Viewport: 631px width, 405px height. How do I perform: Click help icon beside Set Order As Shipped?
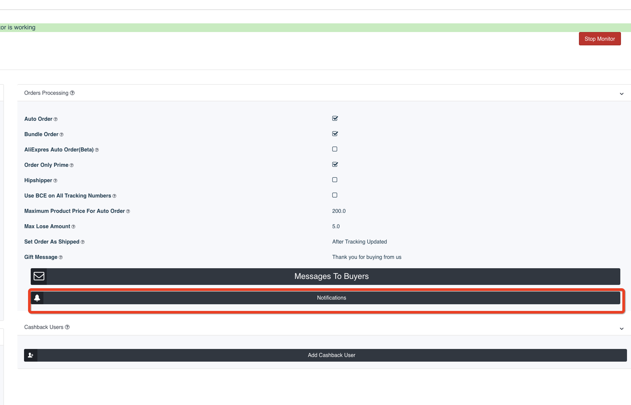tap(82, 242)
